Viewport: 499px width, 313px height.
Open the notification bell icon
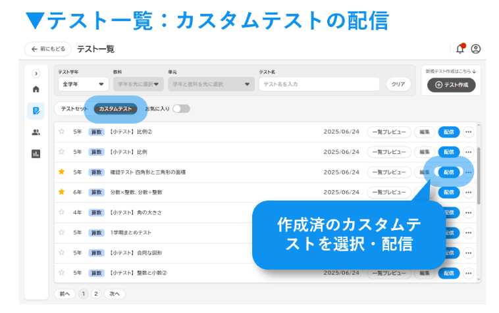460,49
